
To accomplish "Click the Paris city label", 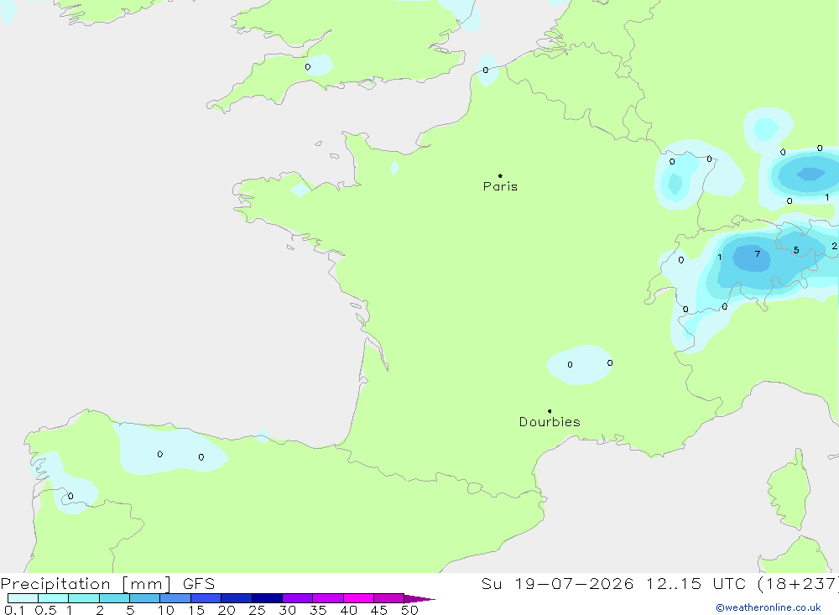I will (x=500, y=186).
